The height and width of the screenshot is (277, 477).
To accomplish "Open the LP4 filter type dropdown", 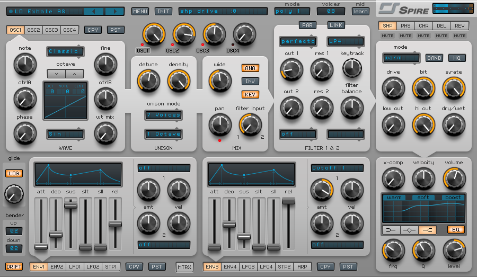I will point(345,41).
